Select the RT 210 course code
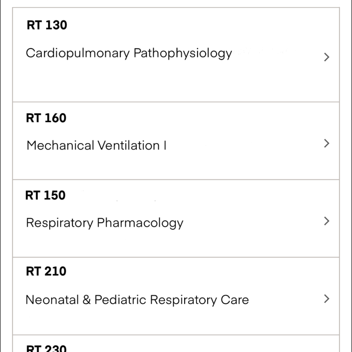352x352 pixels. pyautogui.click(x=46, y=272)
